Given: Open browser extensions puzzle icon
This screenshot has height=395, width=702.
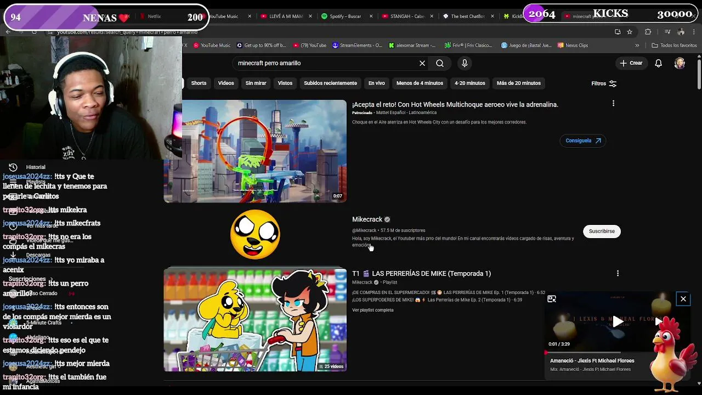Looking at the screenshot, I should point(648,32).
